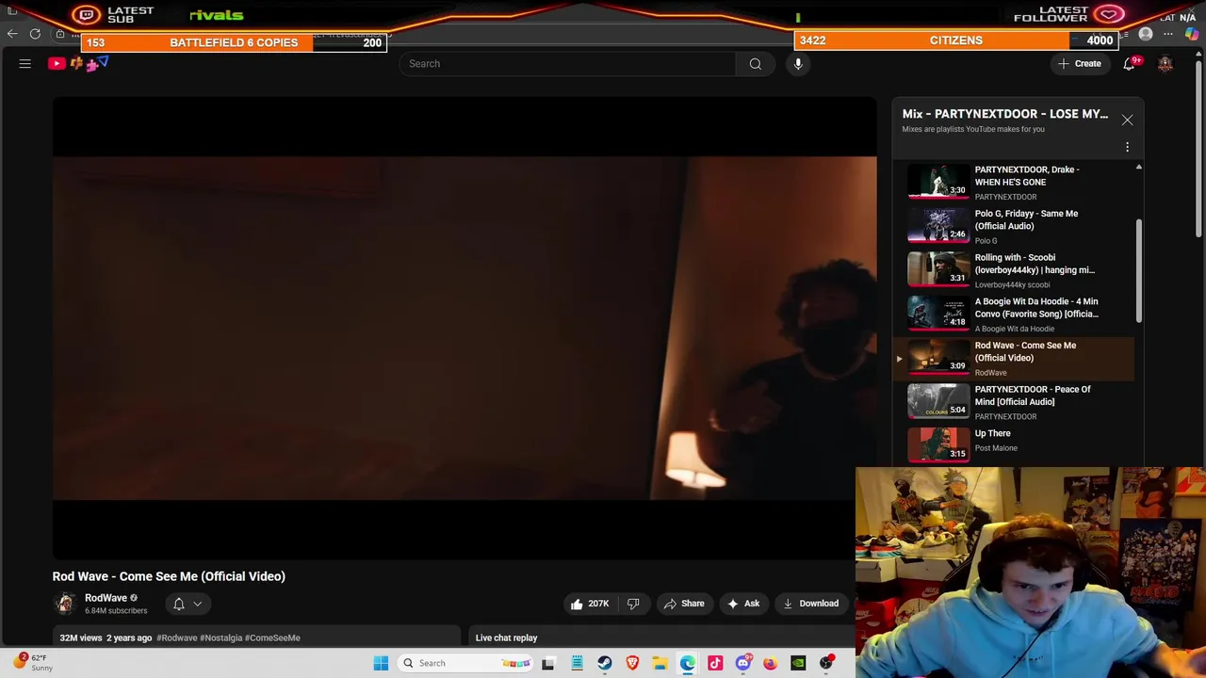This screenshot has width=1206, height=678.
Task: Open File Explorer from the taskbar
Action: (660, 663)
